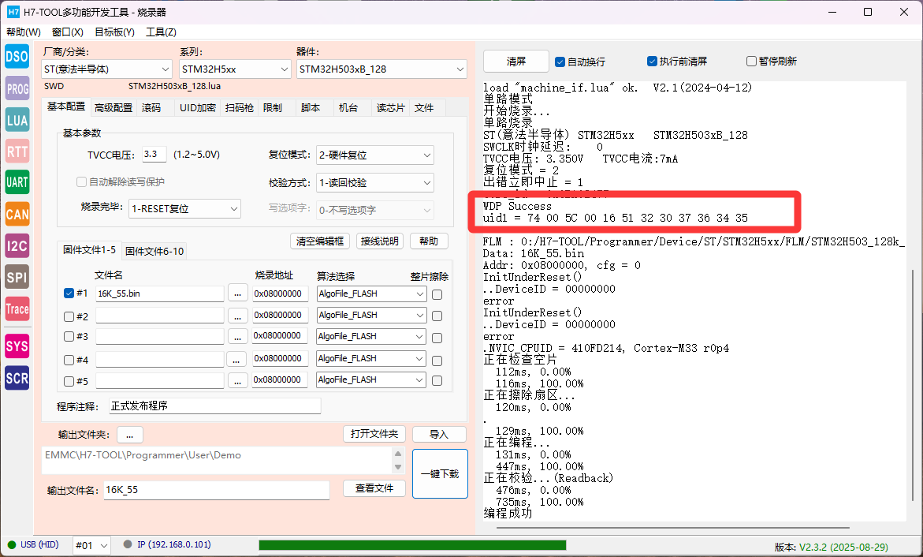
Task: Click the 导入 import button
Action: click(439, 435)
